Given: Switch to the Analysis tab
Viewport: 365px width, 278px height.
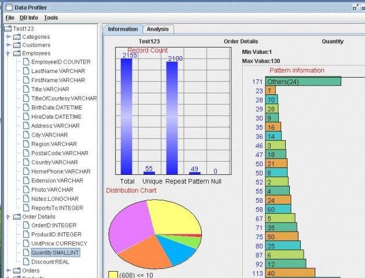Looking at the screenshot, I should (158, 29).
